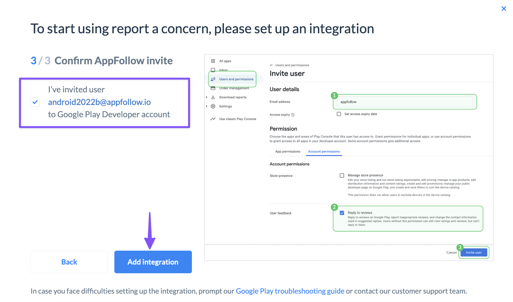
Task: Click the "Store presence" label in the illustration
Action: point(281,176)
